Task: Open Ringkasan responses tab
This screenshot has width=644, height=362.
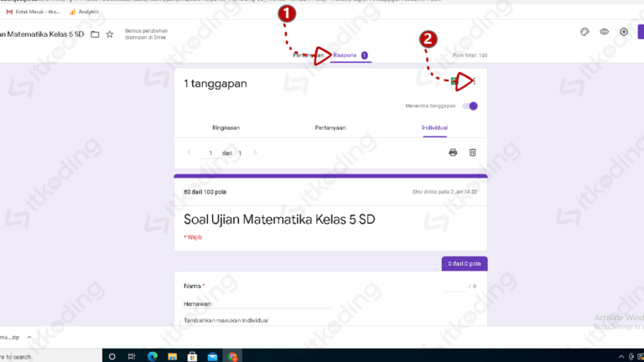Action: tap(226, 127)
